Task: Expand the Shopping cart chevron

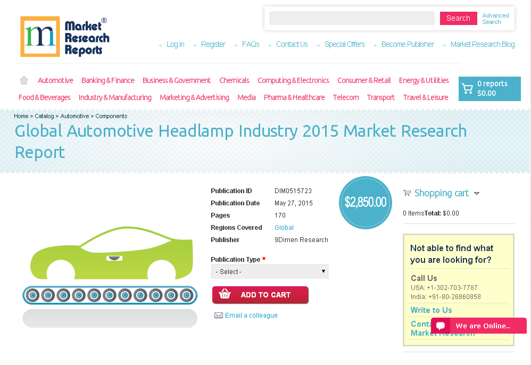Action: coord(477,193)
